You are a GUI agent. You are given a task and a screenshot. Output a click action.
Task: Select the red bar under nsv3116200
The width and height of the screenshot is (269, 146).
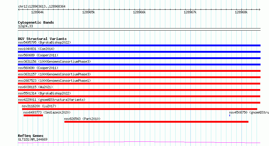point(139,109)
